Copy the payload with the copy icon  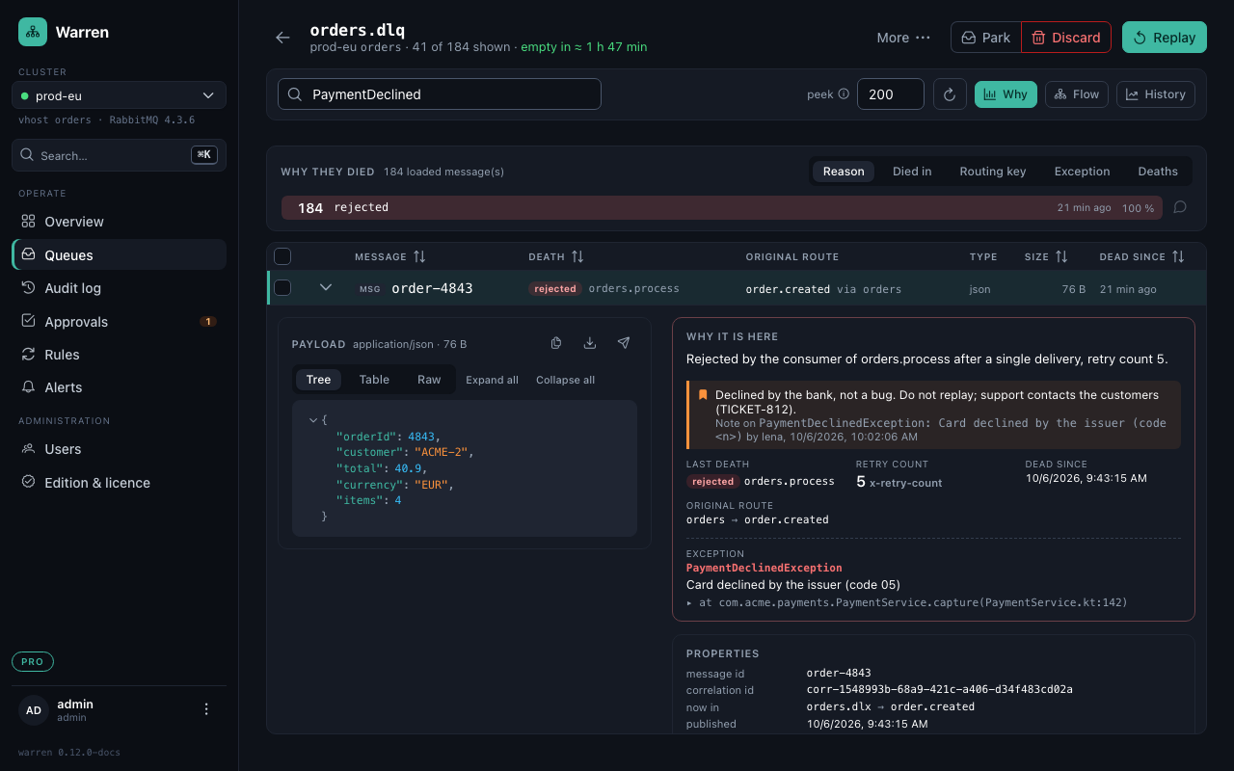tap(556, 343)
